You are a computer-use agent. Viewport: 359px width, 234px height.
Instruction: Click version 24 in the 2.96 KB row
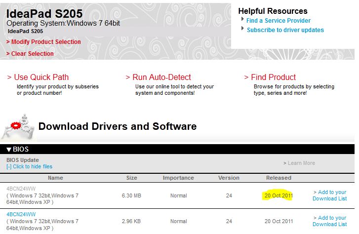click(x=229, y=221)
